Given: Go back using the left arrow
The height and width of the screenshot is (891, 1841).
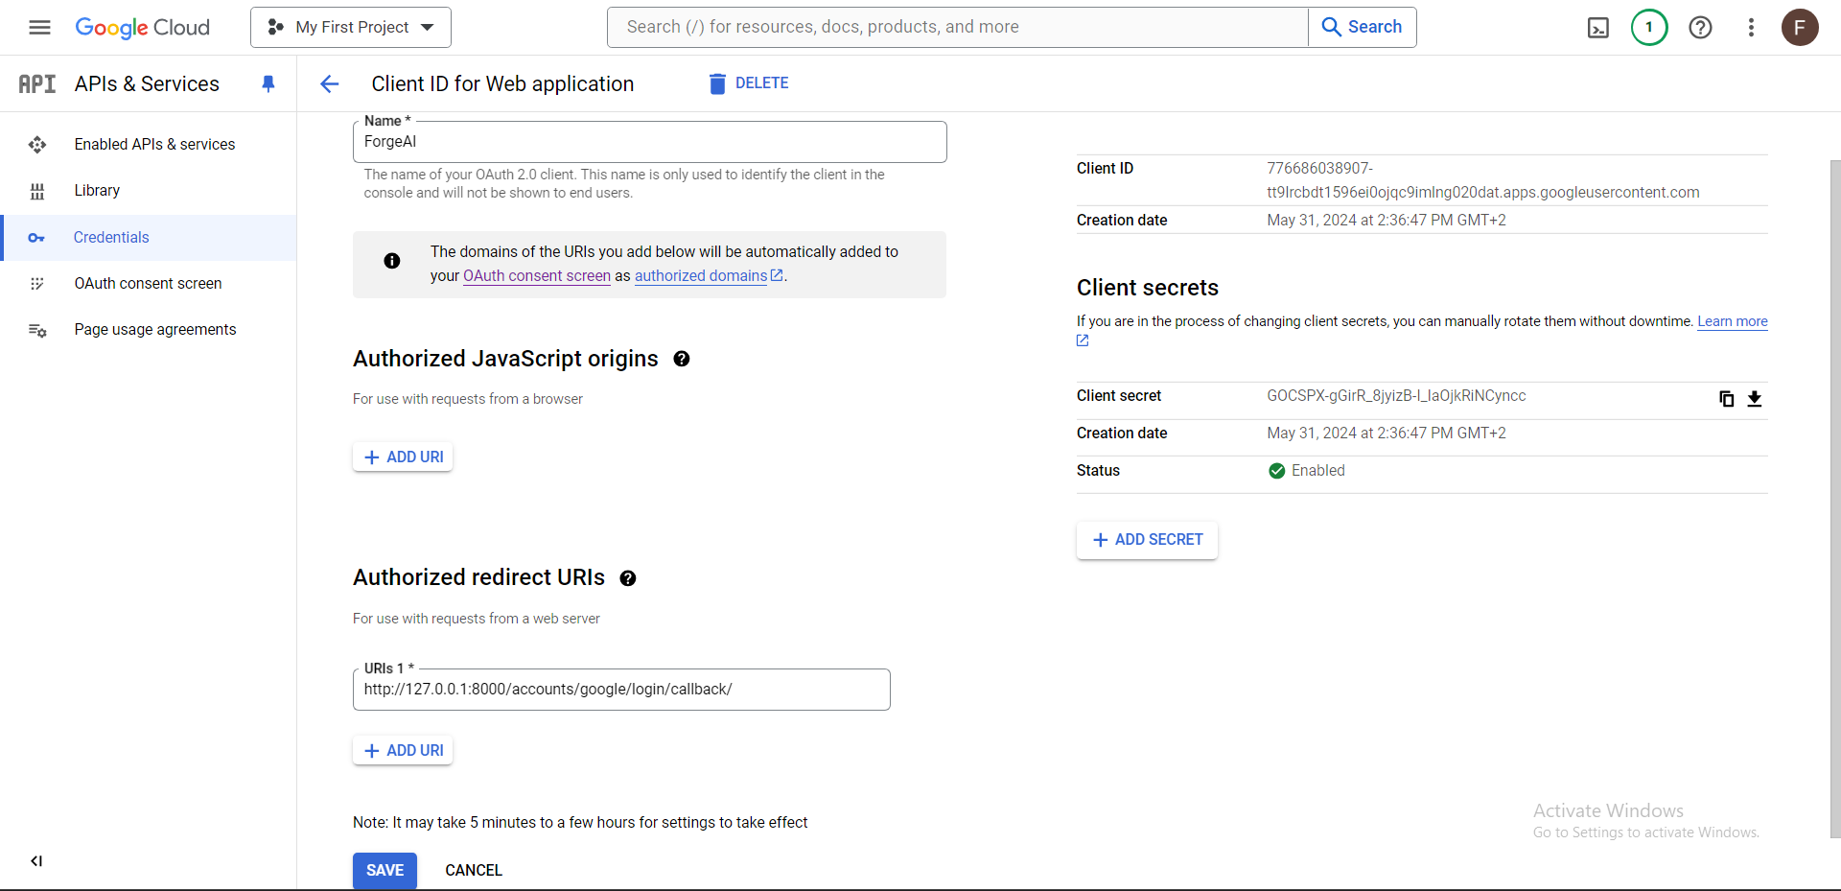Looking at the screenshot, I should coord(329,84).
